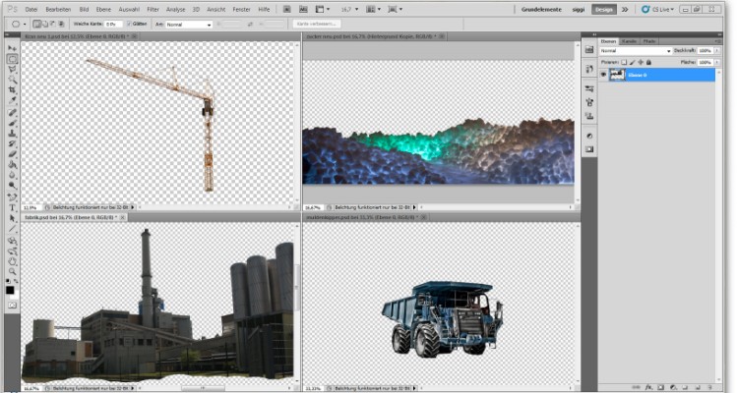Select the Crop tool
This screenshot has height=393, width=737.
pyautogui.click(x=12, y=89)
